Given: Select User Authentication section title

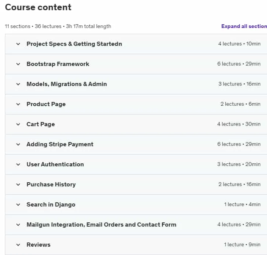Looking at the screenshot, I should pyautogui.click(x=55, y=164).
